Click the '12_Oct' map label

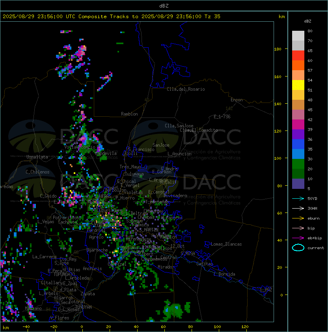point(177,246)
